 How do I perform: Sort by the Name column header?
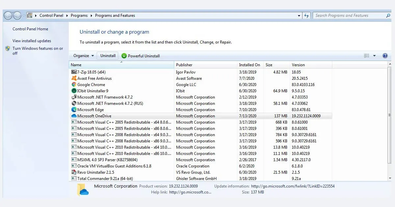click(x=121, y=65)
